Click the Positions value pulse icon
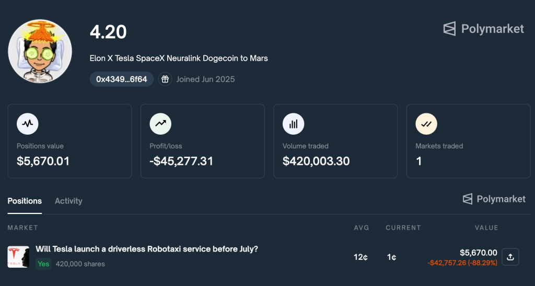The width and height of the screenshot is (535, 286). 28,124
